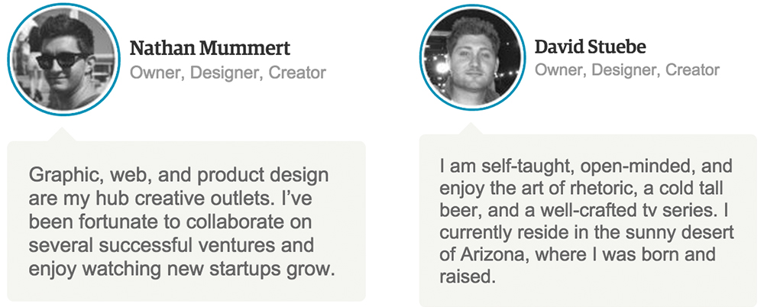764x307 pixels.
Task: Open Nathan Mummert's profile photo
Action: click(61, 60)
